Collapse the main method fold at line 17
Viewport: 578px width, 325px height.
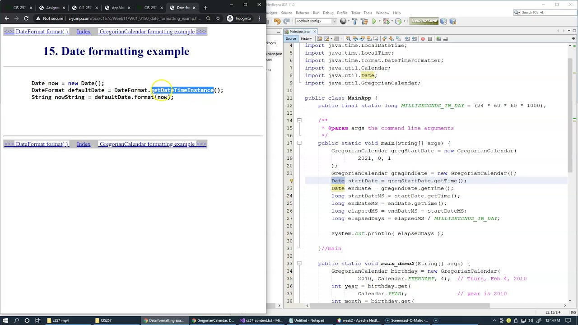pos(299,143)
